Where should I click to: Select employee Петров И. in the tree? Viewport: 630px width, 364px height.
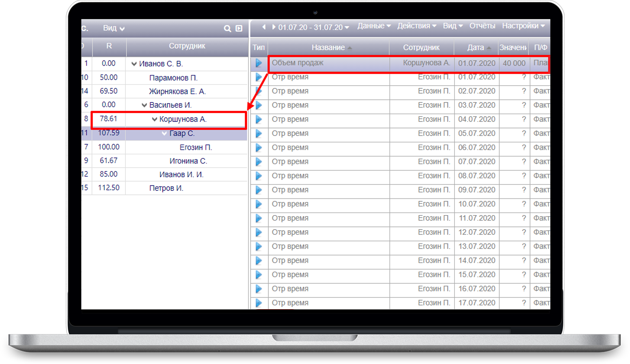(166, 188)
